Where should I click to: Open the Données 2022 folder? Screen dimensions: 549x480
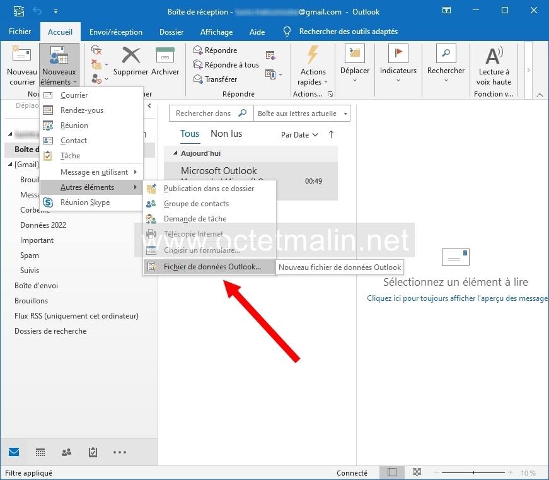tap(43, 225)
